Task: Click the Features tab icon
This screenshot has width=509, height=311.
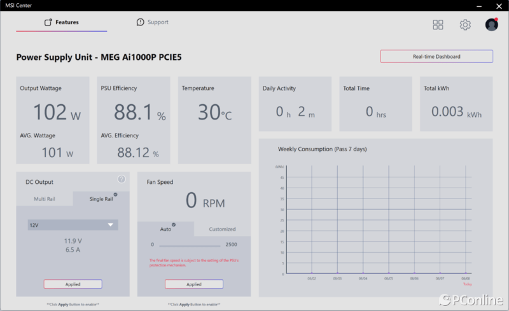Action: [48, 22]
